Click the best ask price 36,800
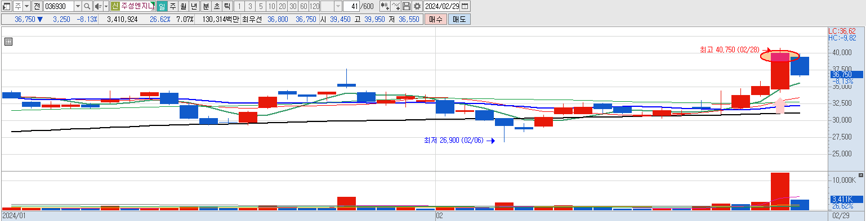This screenshot has width=866, height=221. pyautogui.click(x=278, y=19)
